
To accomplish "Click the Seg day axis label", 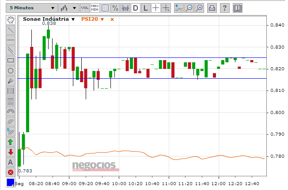I will [19, 184].
